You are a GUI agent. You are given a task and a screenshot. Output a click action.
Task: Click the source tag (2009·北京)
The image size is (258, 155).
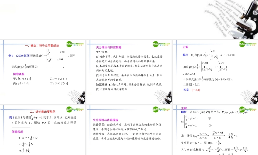(x=23, y=56)
